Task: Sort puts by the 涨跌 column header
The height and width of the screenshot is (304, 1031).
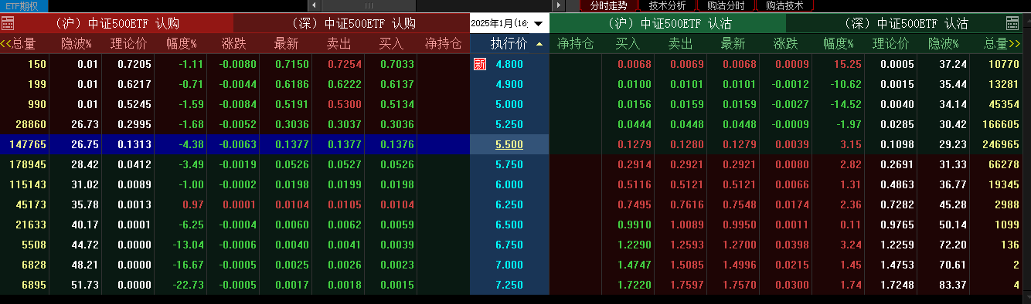Action: pos(785,44)
